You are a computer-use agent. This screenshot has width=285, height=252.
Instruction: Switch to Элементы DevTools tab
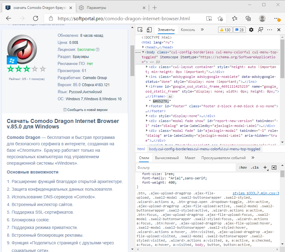166,30
